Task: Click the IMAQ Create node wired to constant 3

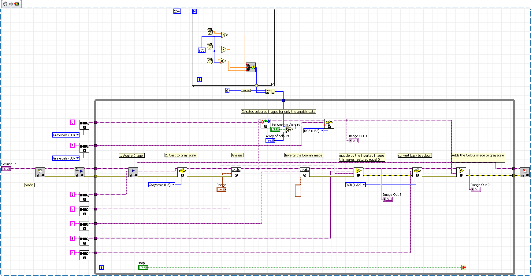Action: (84, 226)
